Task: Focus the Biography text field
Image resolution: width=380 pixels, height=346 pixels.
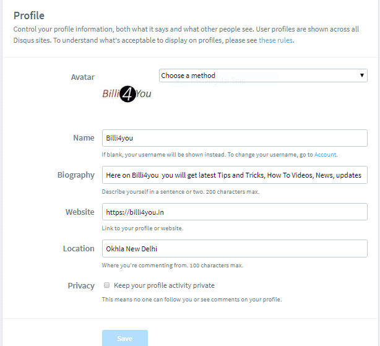Action: pos(235,175)
